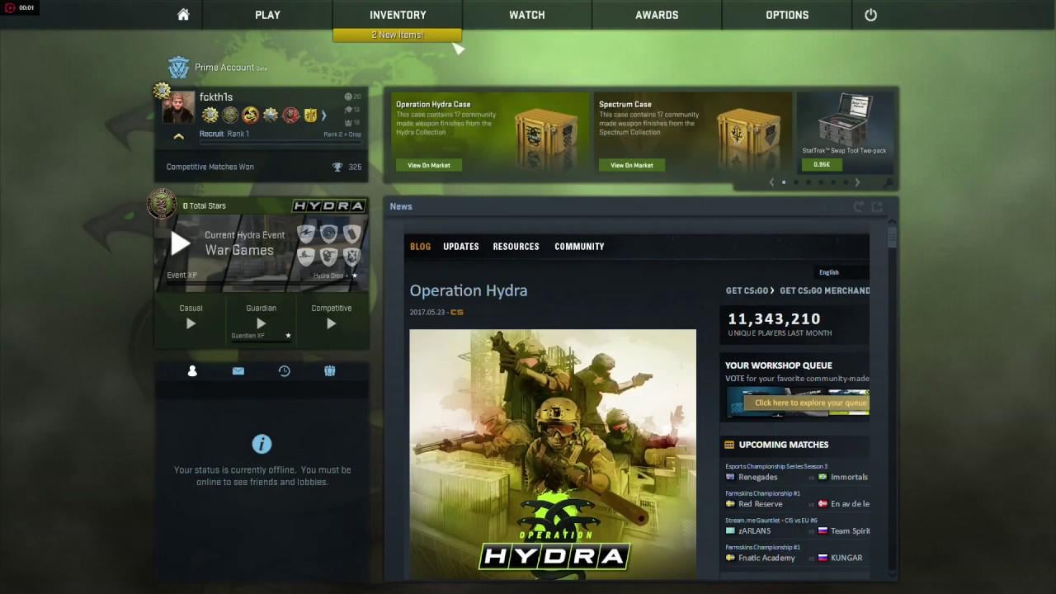Select the last store page dot

pyautogui.click(x=845, y=182)
